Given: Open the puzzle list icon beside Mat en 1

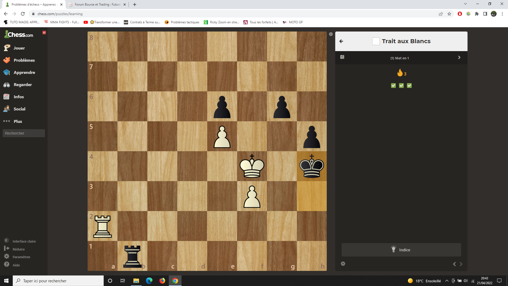Looking at the screenshot, I should coord(342,57).
